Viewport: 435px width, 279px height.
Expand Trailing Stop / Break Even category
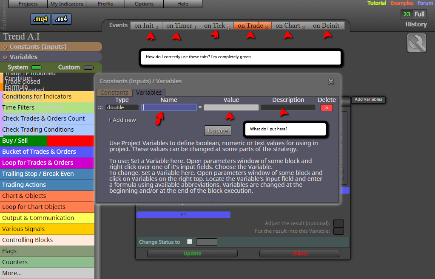point(47,174)
